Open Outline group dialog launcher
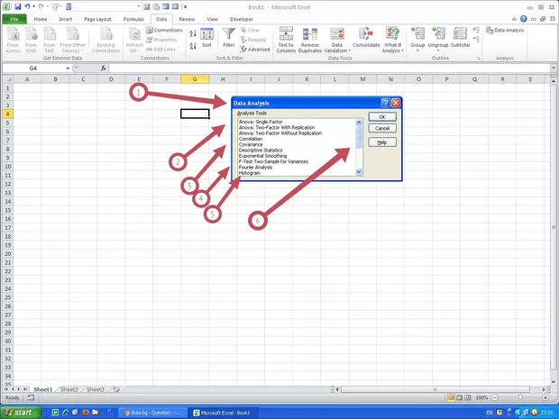559x419 pixels. (x=479, y=59)
